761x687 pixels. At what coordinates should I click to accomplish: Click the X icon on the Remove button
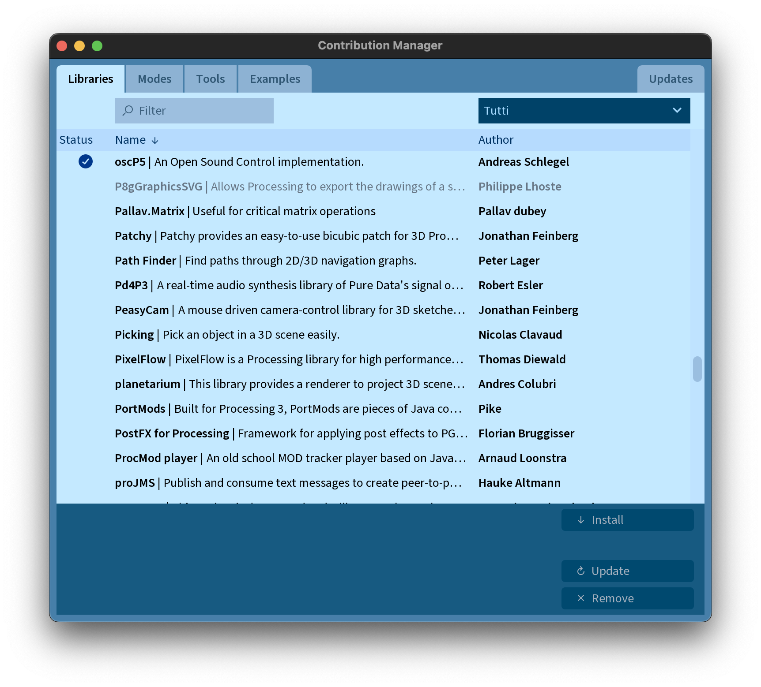point(581,598)
